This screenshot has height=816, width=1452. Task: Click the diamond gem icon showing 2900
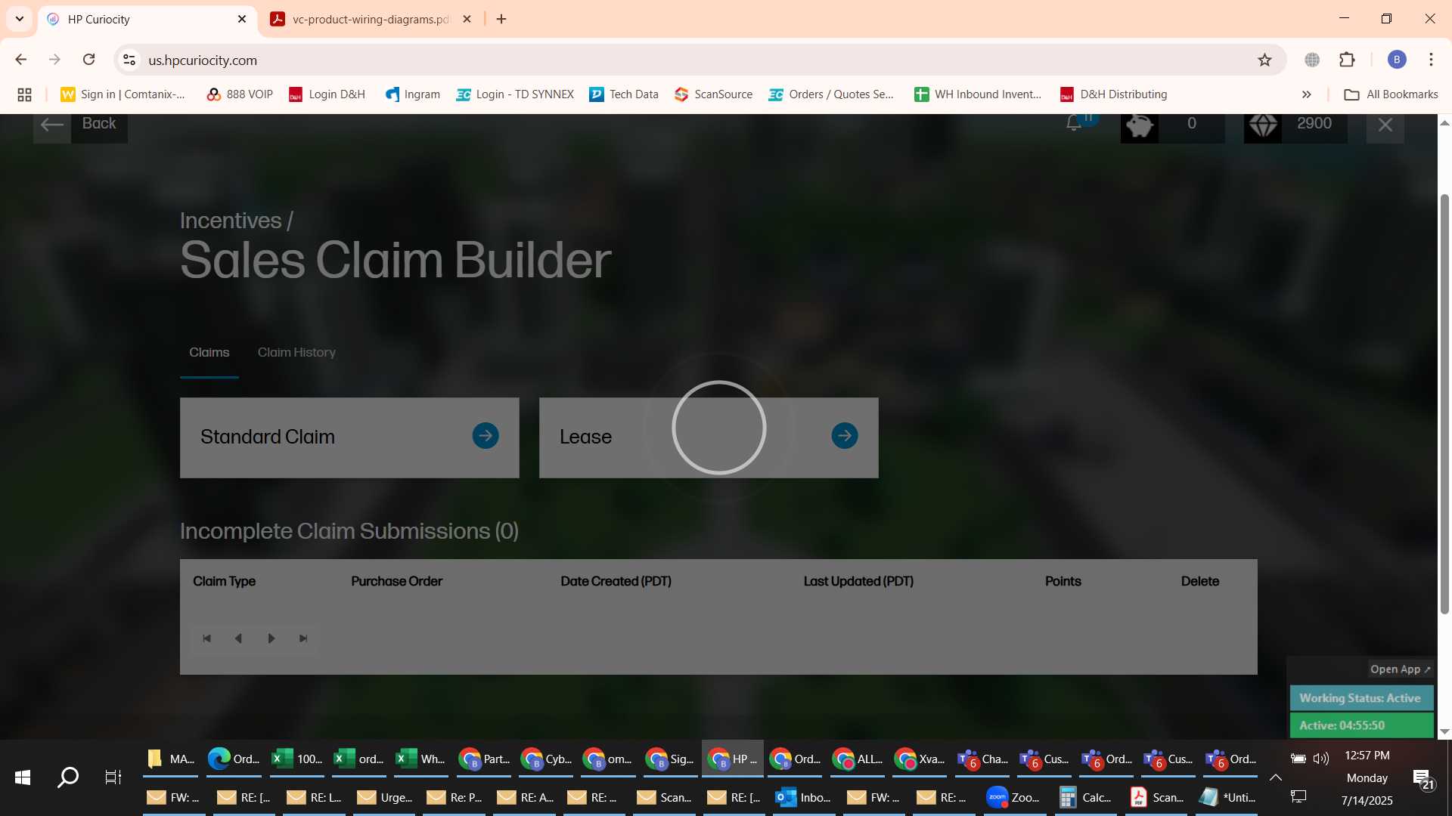(1263, 125)
